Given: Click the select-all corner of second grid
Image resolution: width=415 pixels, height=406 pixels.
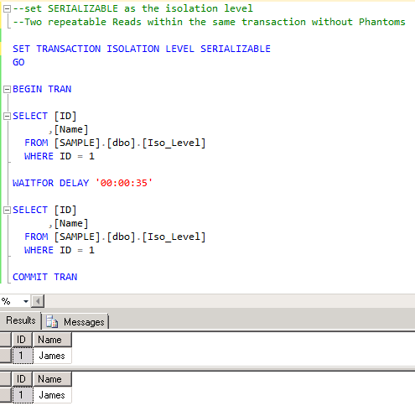Looking at the screenshot, I should point(6,379).
